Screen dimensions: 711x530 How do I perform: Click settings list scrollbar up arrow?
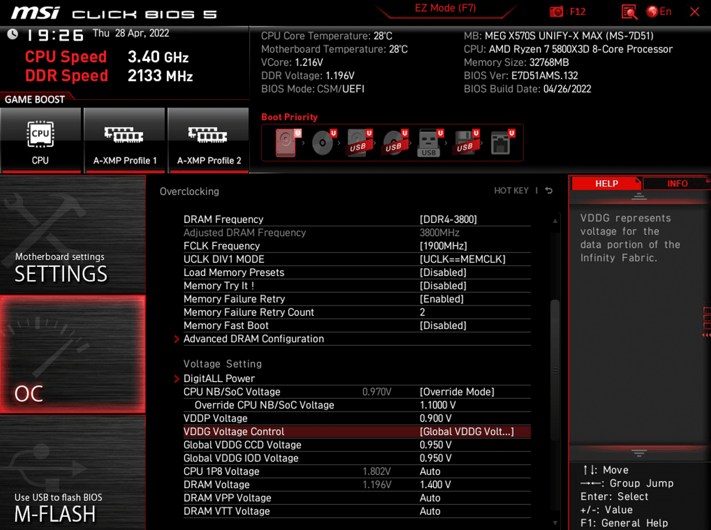555,221
